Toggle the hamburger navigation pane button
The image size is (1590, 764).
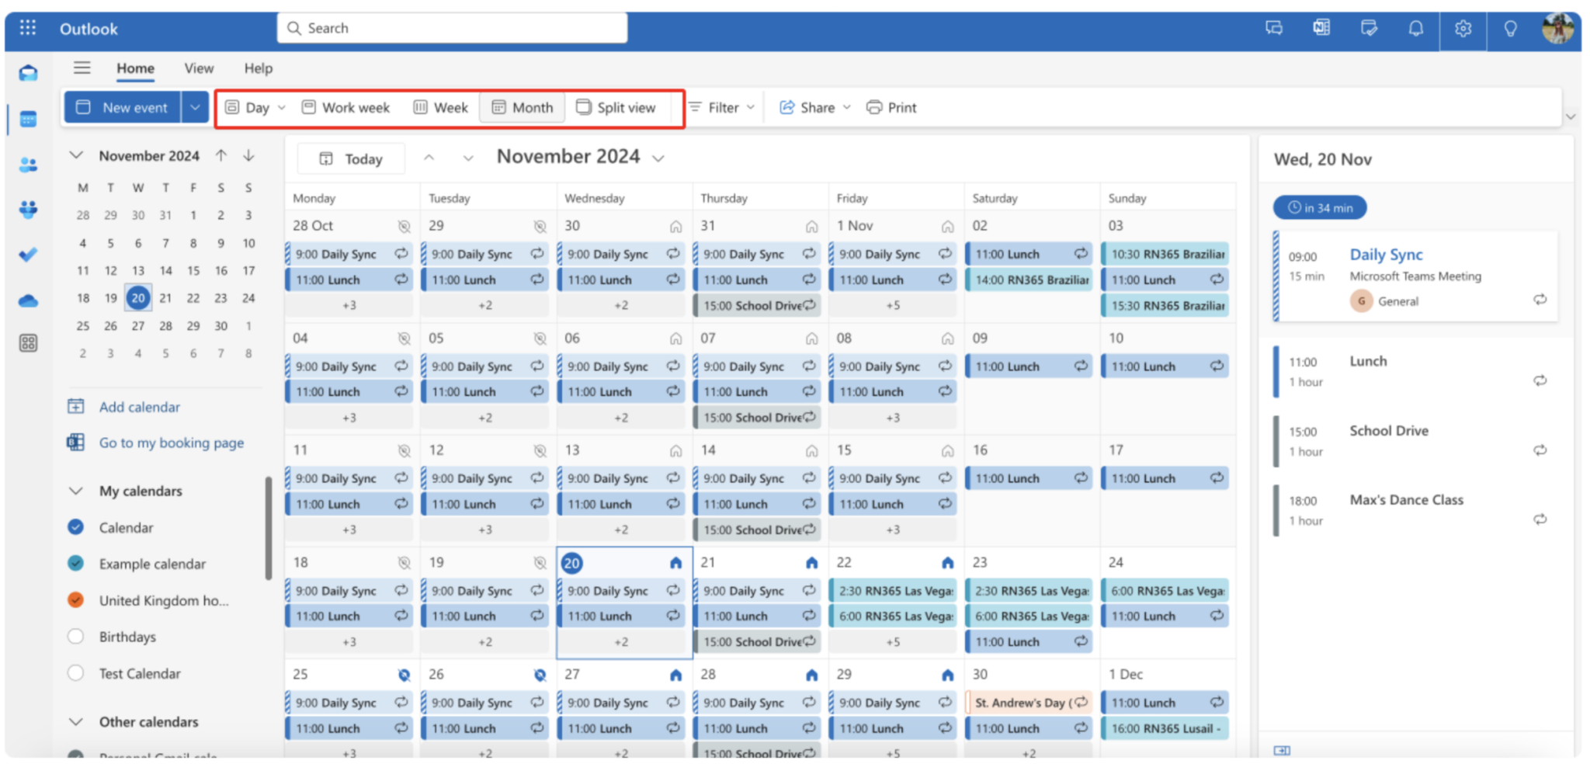82,68
